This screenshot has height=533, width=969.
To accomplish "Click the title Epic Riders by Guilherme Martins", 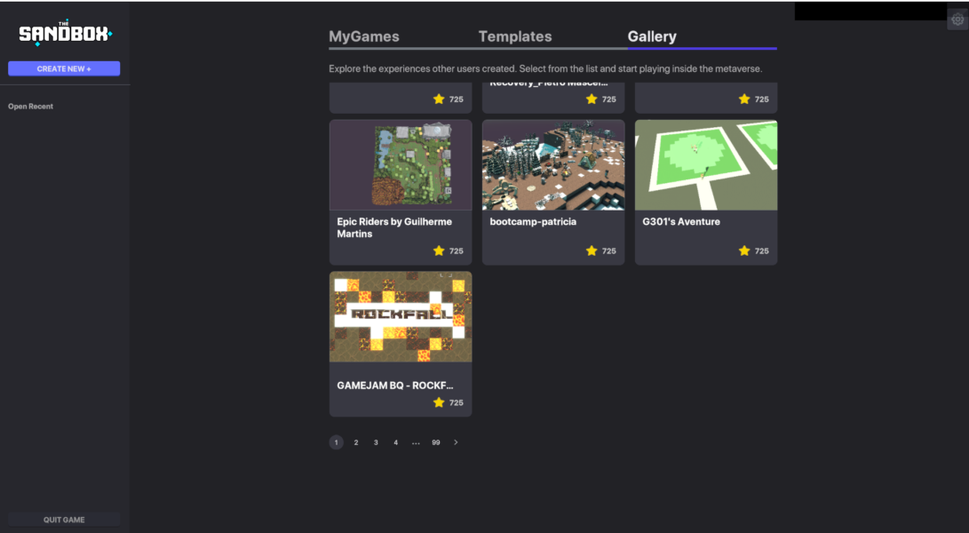I will (394, 227).
